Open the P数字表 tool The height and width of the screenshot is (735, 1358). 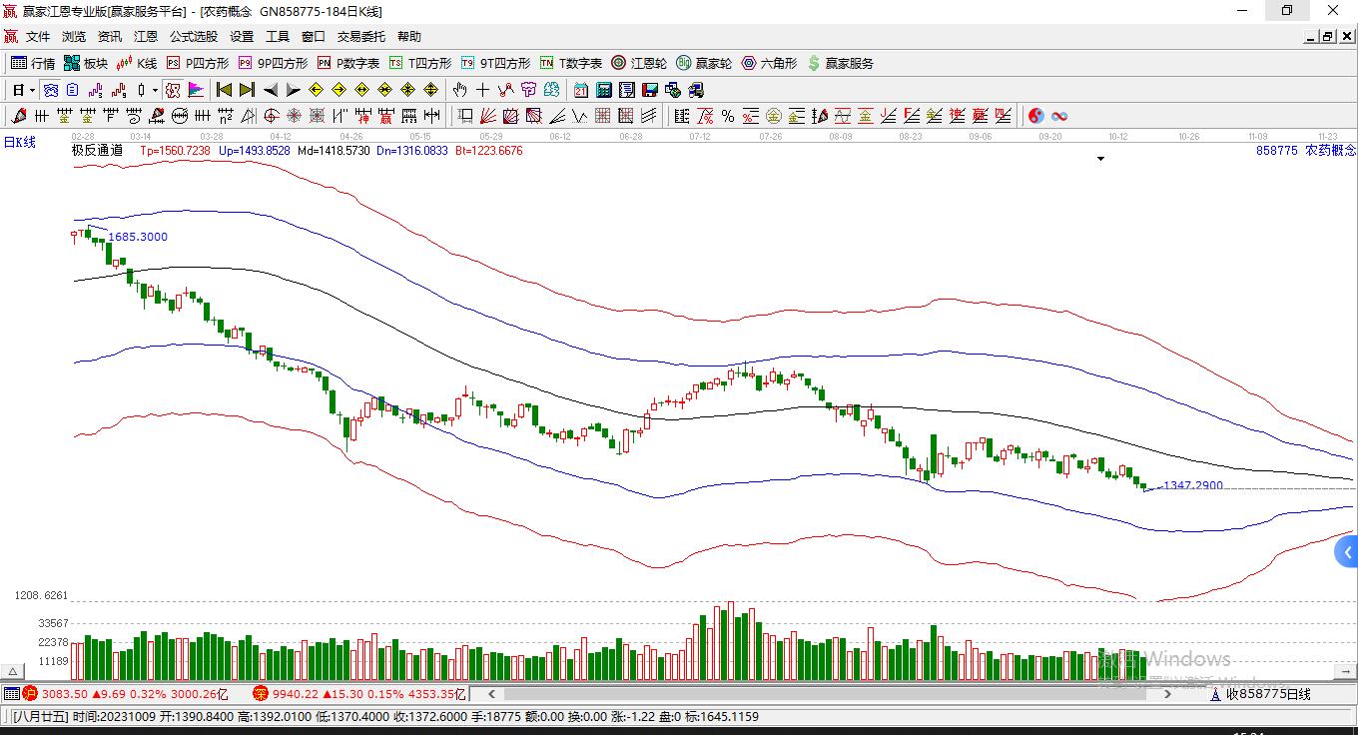point(348,63)
